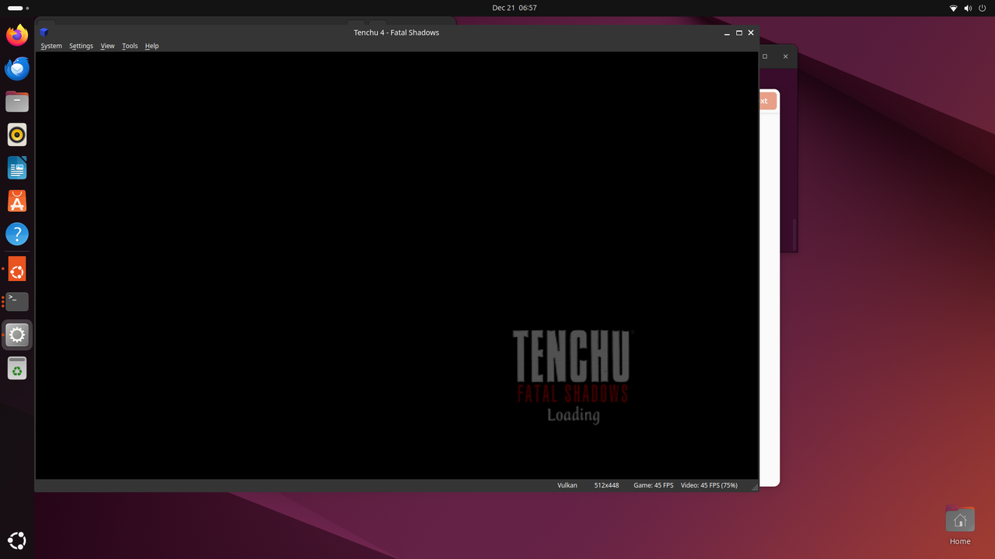Open the Tools menu
Image resolution: width=995 pixels, height=559 pixels.
130,46
